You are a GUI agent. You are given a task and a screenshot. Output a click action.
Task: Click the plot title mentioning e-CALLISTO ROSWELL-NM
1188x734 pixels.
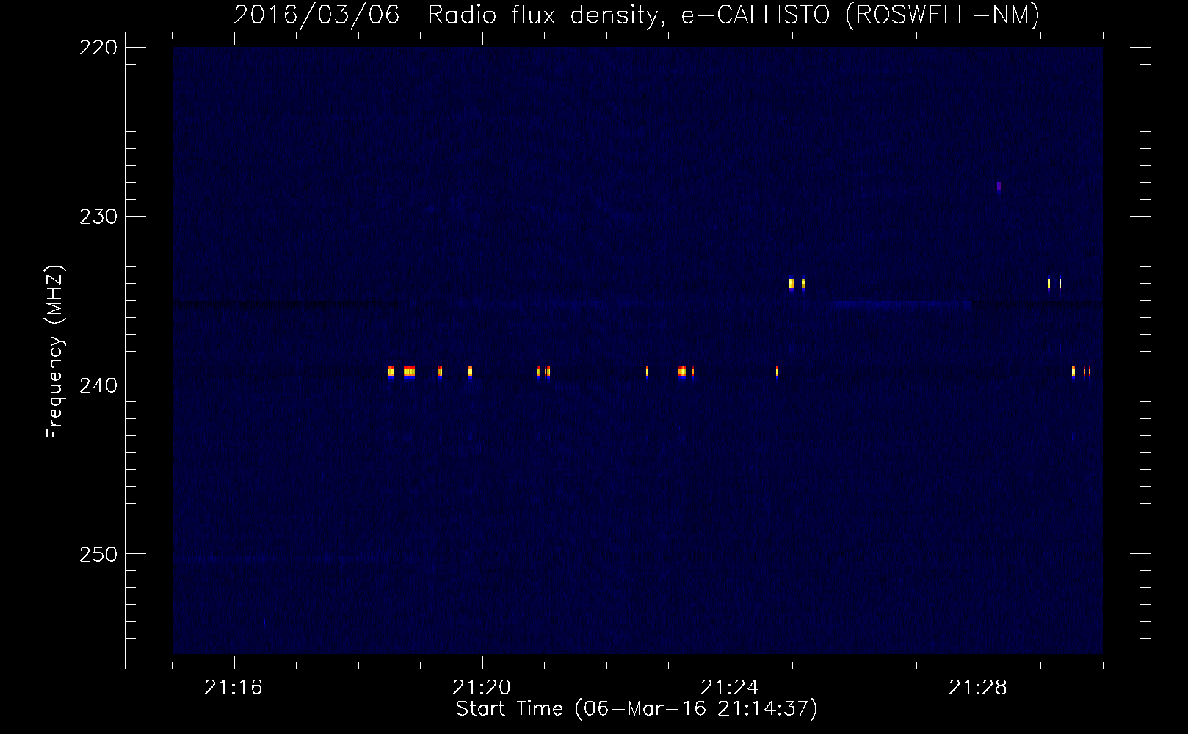pos(637,15)
